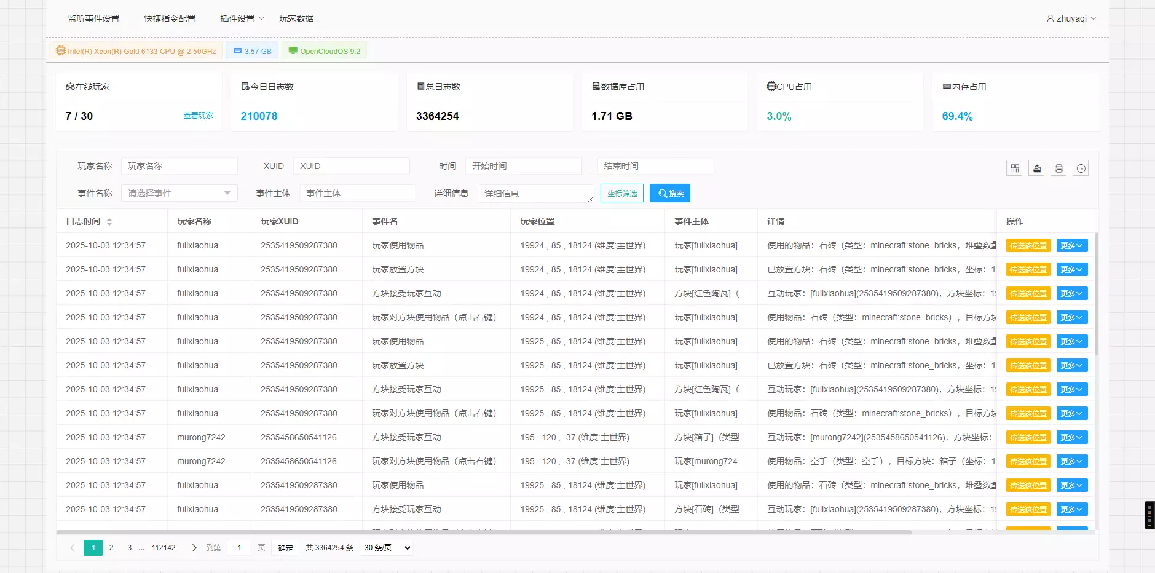Click the printer icon above the table
This screenshot has width=1155, height=573.
pos(1058,168)
